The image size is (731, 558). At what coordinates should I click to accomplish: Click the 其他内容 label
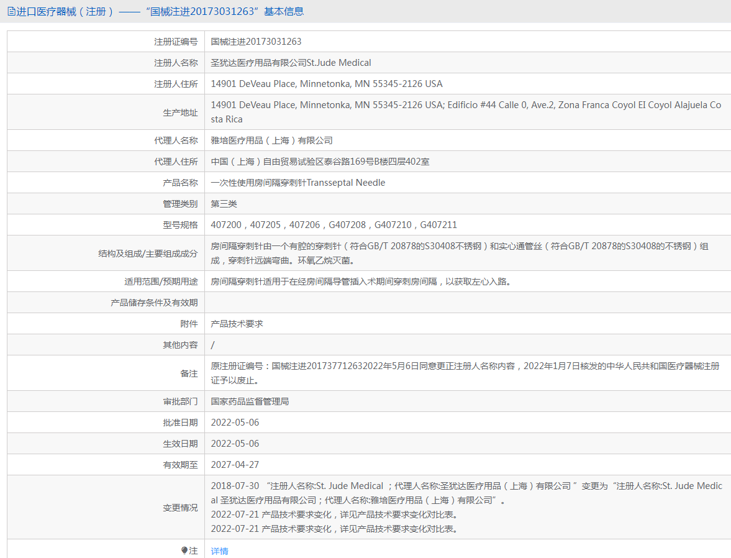[180, 345]
